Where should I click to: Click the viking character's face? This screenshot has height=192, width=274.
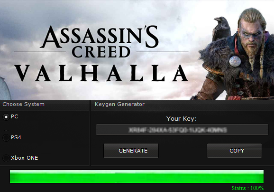coord(252,38)
